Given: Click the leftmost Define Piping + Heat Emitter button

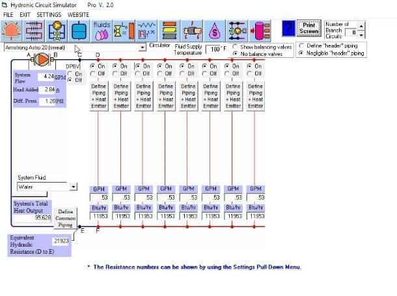Looking at the screenshot, I should (99, 96).
